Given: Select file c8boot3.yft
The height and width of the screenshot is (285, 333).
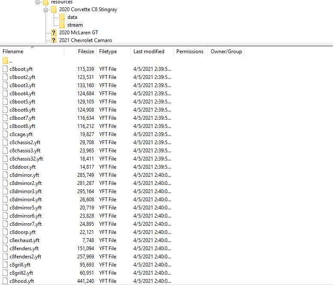Looking at the screenshot, I should pos(22,85).
